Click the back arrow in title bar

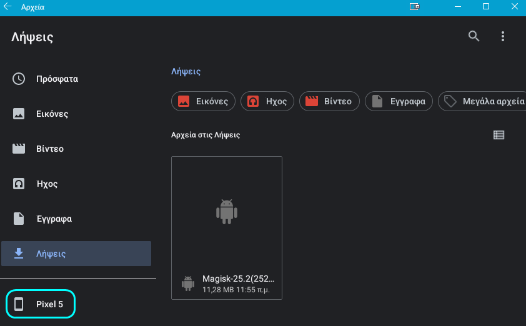[7, 6]
